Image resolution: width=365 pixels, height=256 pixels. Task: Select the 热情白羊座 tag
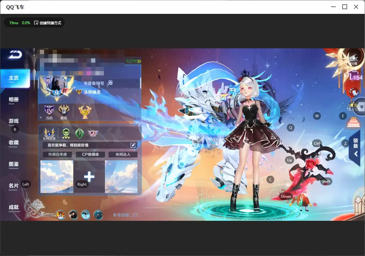click(58, 155)
